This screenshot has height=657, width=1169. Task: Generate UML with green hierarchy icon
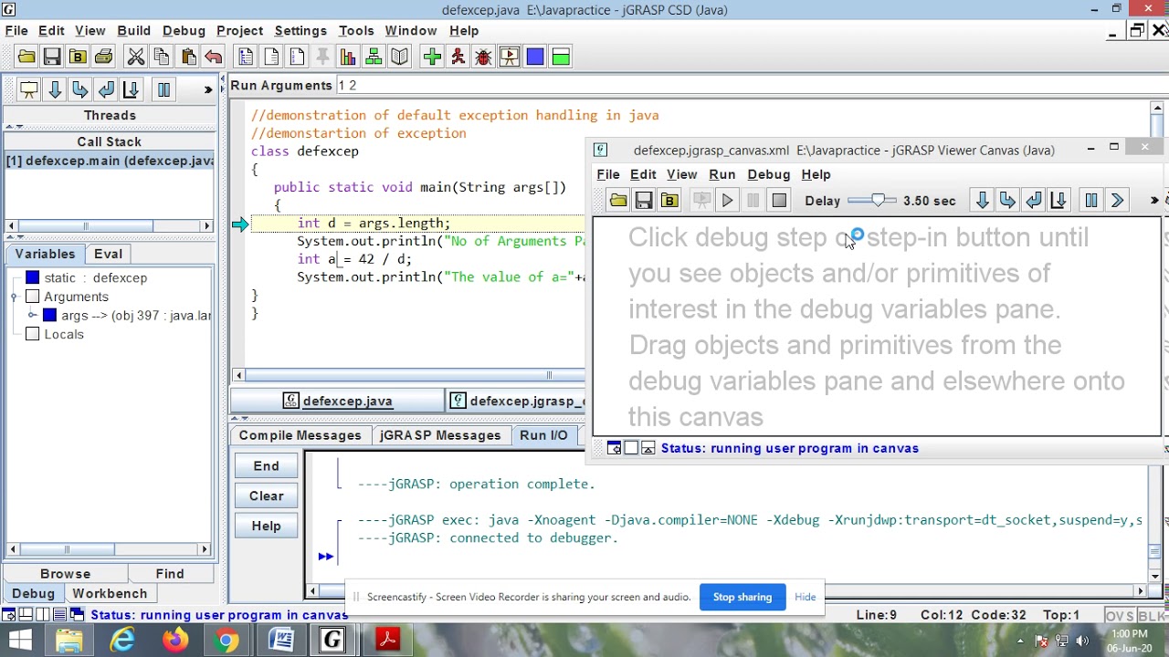pos(374,57)
